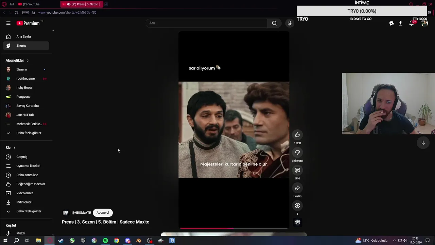Click the address bar URL

(67, 13)
